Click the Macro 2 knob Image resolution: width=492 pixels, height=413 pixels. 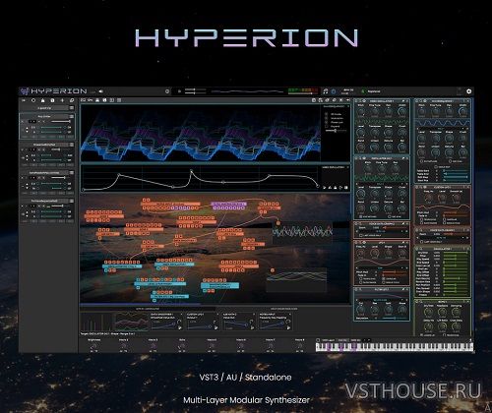124,347
